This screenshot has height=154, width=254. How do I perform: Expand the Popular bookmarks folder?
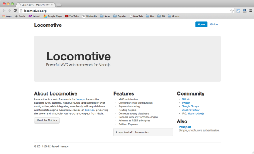(x=120, y=16)
